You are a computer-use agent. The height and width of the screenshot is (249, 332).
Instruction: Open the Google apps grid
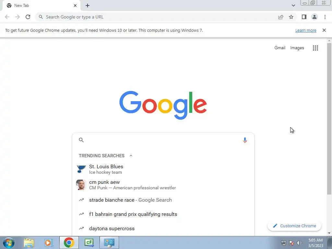pos(315,48)
